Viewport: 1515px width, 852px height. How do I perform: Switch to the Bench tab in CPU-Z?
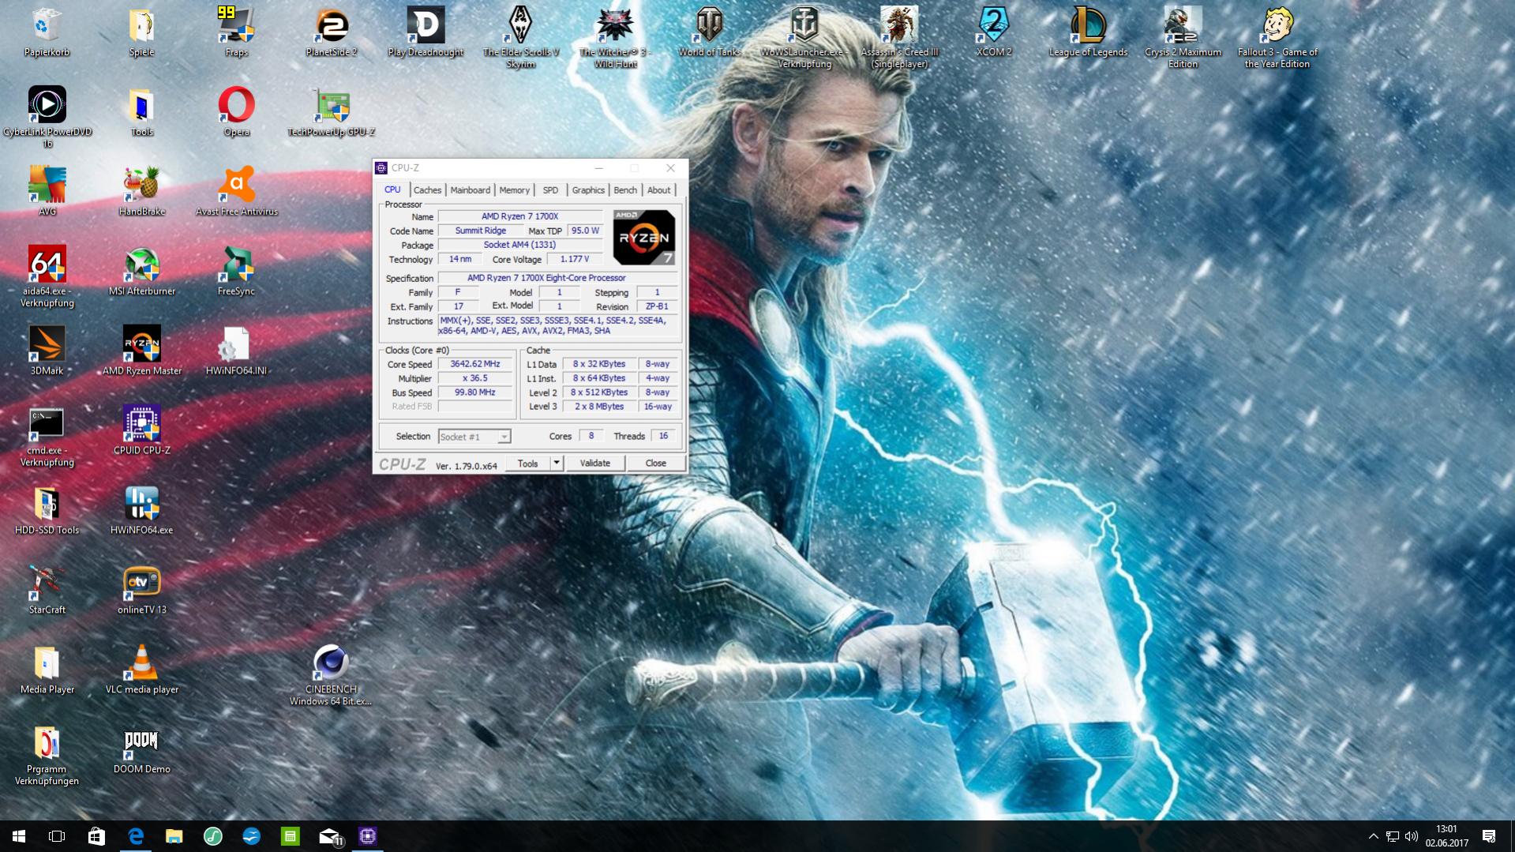625,190
